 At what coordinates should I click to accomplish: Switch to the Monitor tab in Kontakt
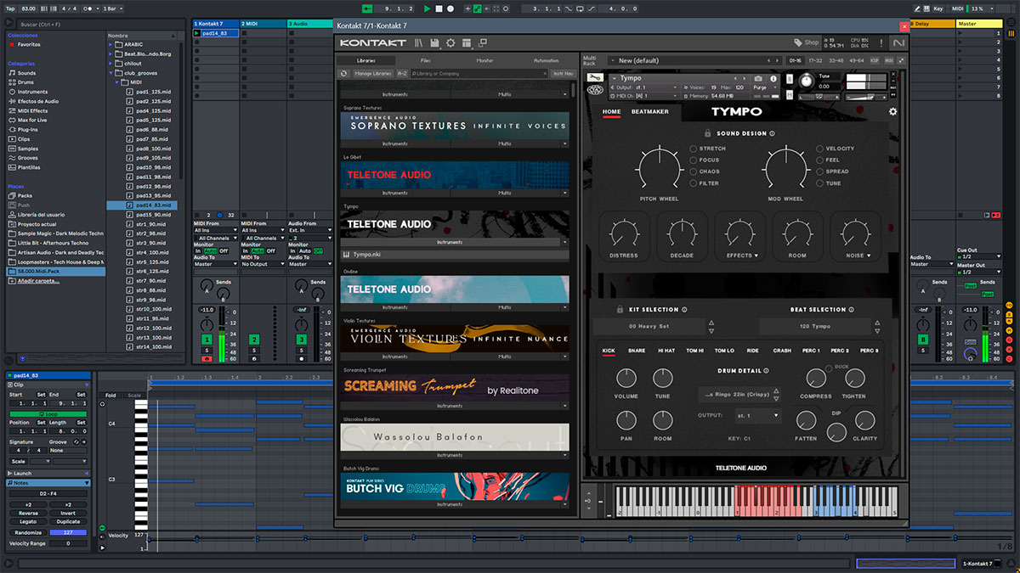tap(484, 61)
